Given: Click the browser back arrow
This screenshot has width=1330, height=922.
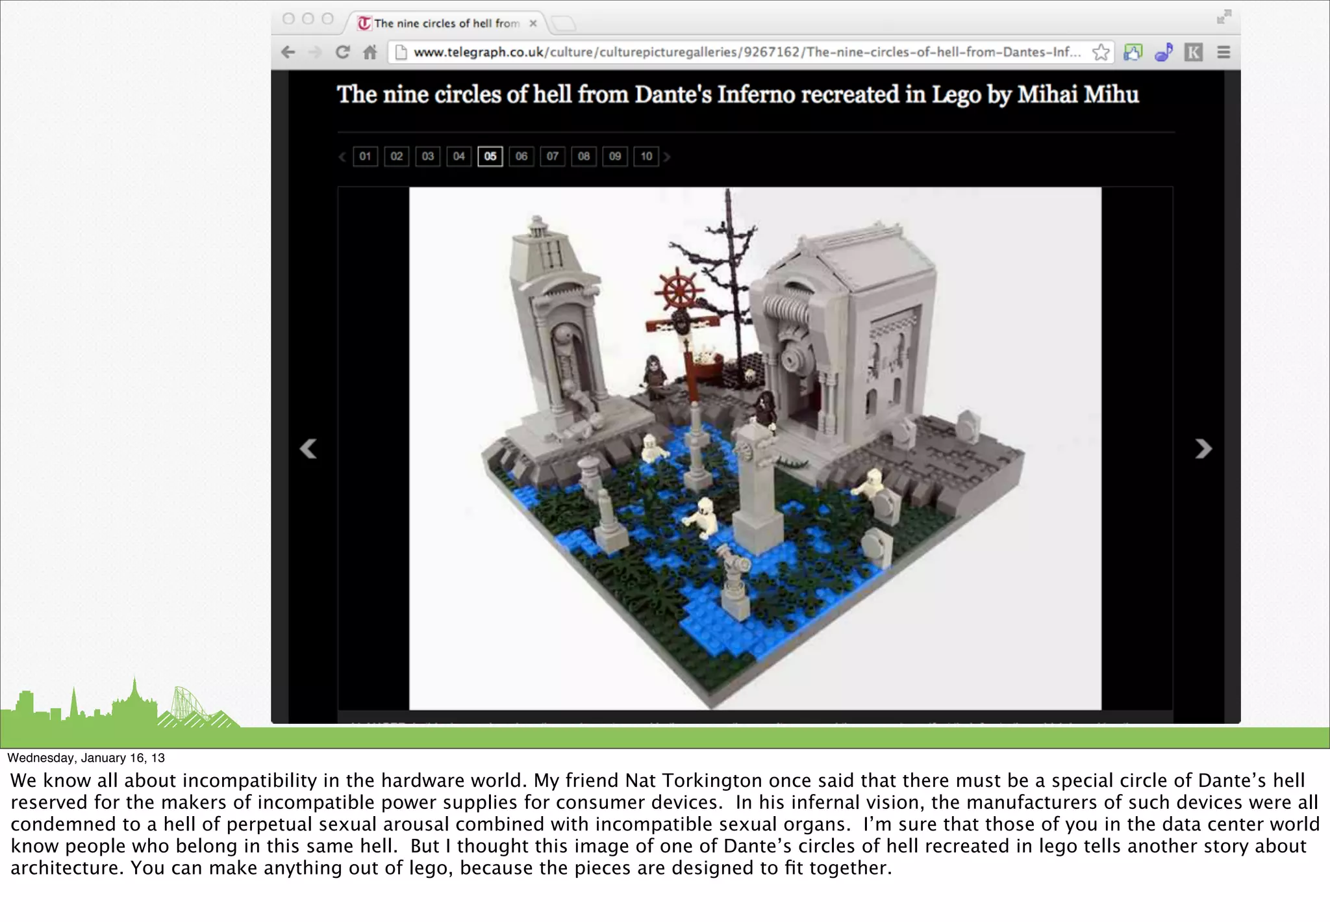Looking at the screenshot, I should tap(288, 52).
